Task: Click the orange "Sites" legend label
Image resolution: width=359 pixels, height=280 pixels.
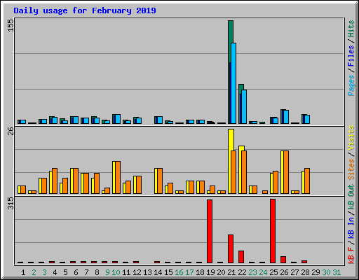Action: pos(351,169)
